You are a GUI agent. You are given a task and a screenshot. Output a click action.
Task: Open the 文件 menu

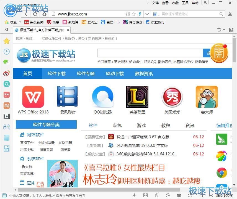[155, 3]
